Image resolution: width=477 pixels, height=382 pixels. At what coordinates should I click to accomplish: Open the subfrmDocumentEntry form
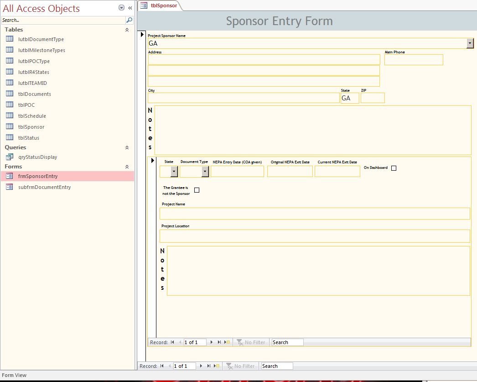(44, 187)
